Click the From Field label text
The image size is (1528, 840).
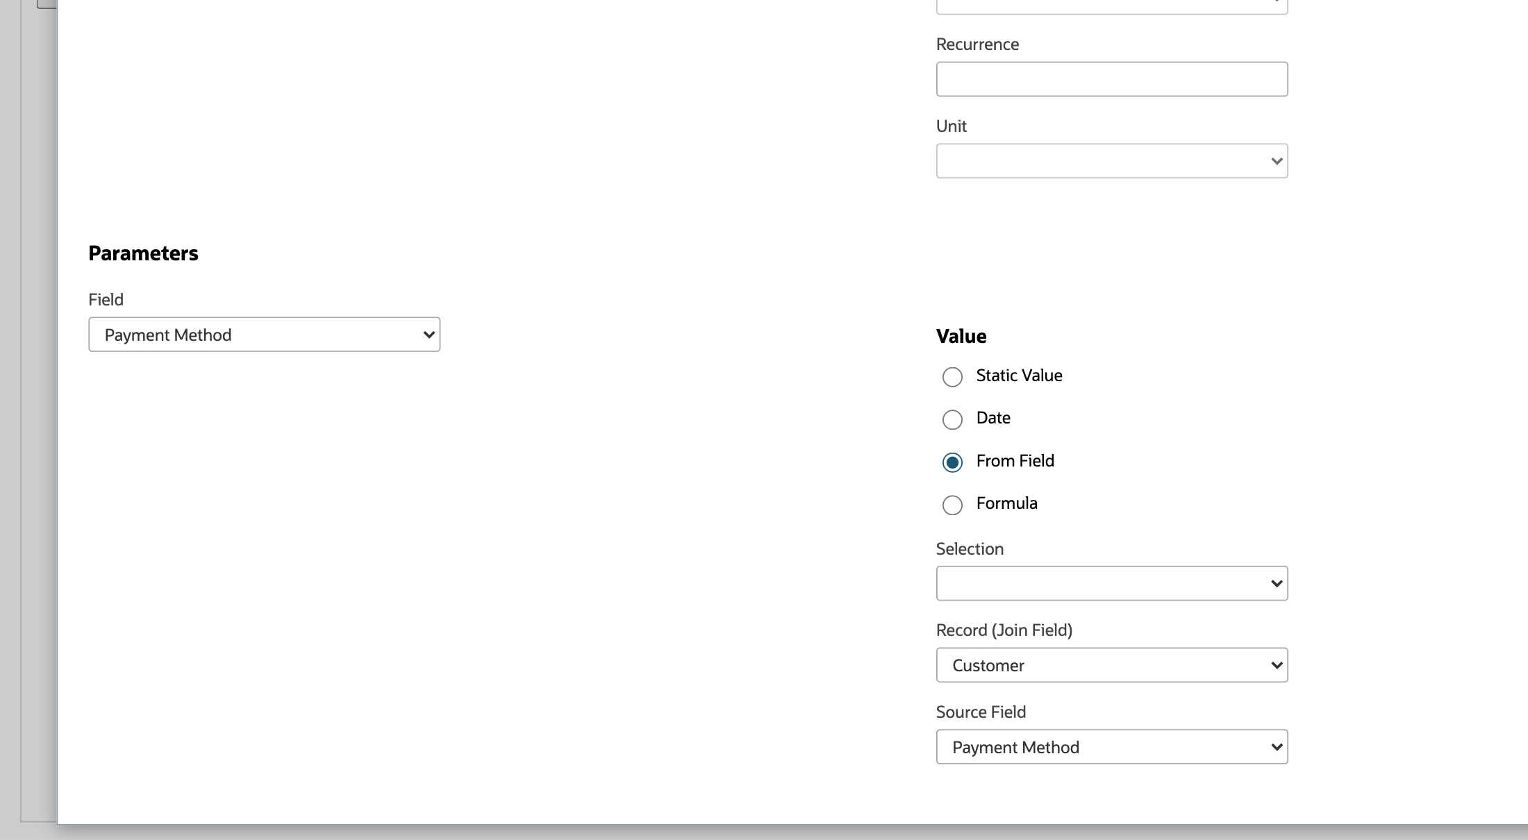1015,461
